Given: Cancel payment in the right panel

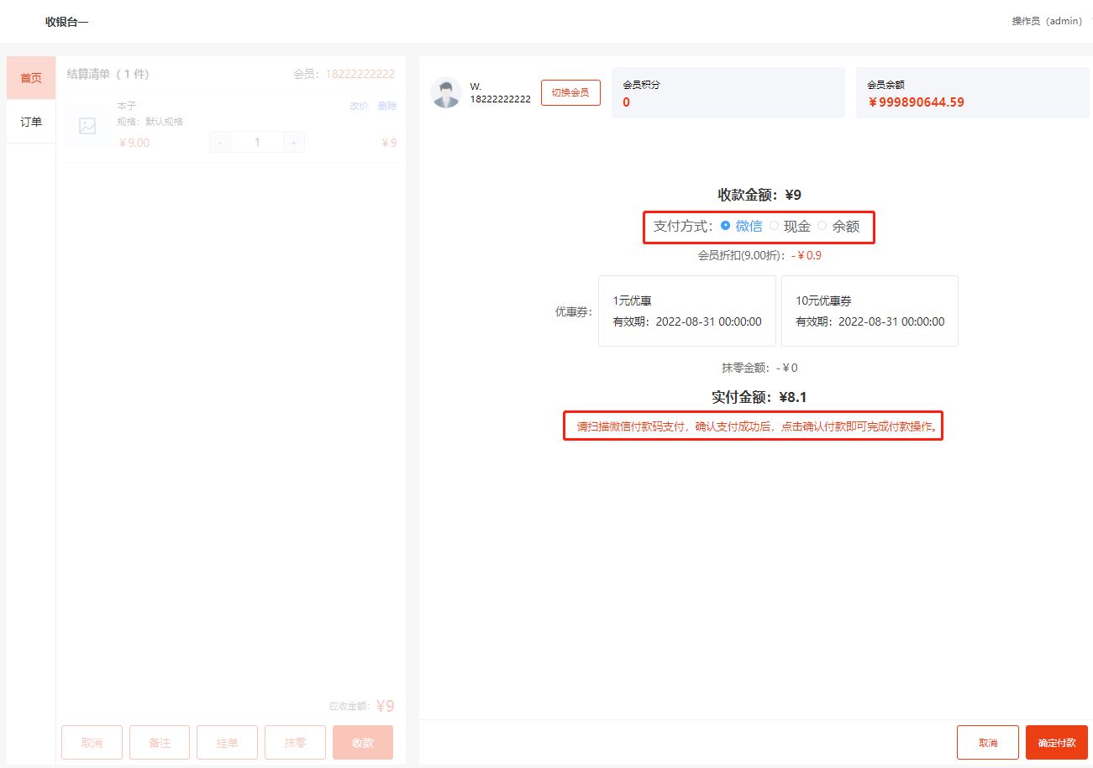Looking at the screenshot, I should click(987, 743).
